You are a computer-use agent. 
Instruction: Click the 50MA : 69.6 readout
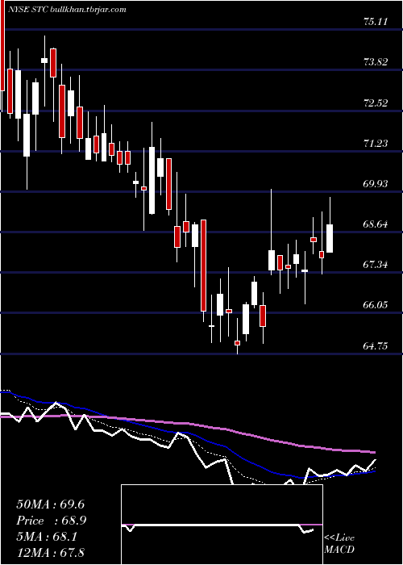point(51,504)
